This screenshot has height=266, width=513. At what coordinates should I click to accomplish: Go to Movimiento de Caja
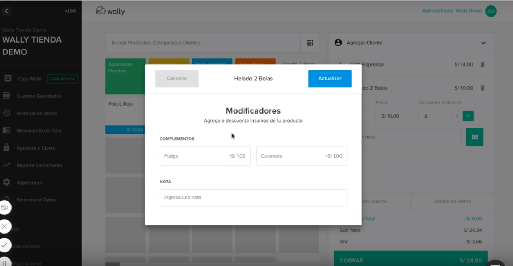pos(39,130)
